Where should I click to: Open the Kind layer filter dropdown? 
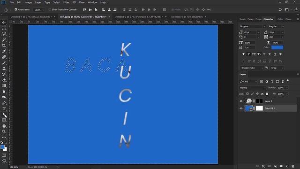(248, 82)
